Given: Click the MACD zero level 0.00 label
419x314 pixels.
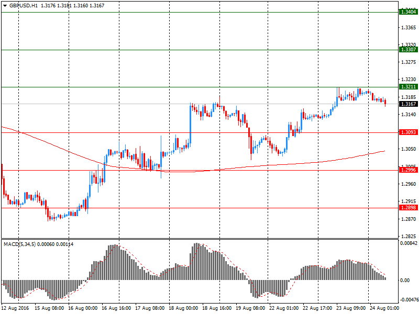Looking at the screenshot, I should click(405, 280).
